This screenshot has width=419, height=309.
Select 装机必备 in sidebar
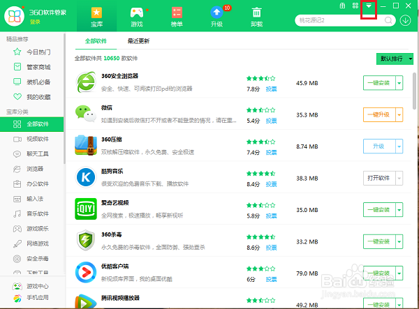point(32,82)
